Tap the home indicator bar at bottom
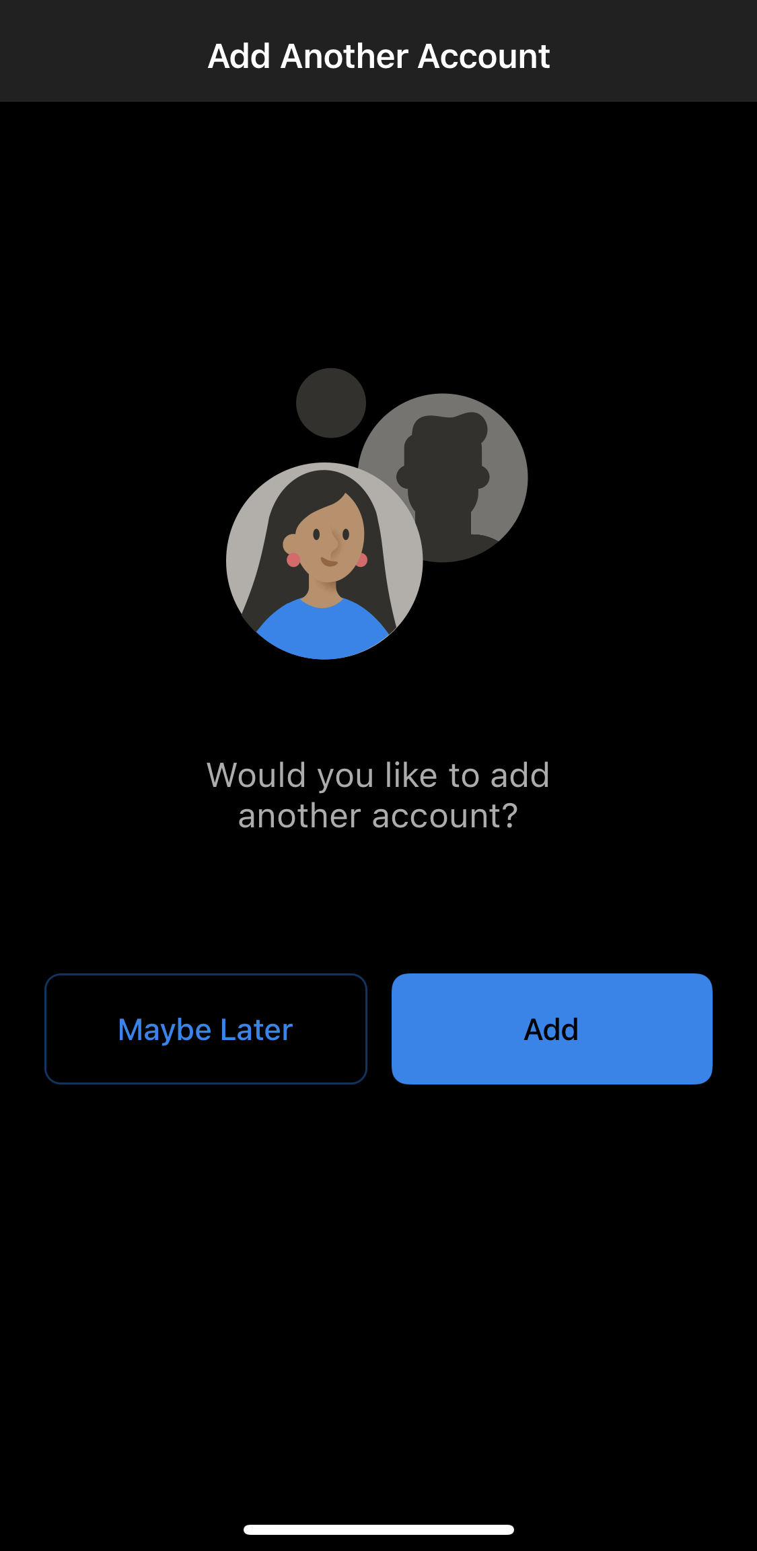Image resolution: width=757 pixels, height=1551 pixels. (379, 1529)
